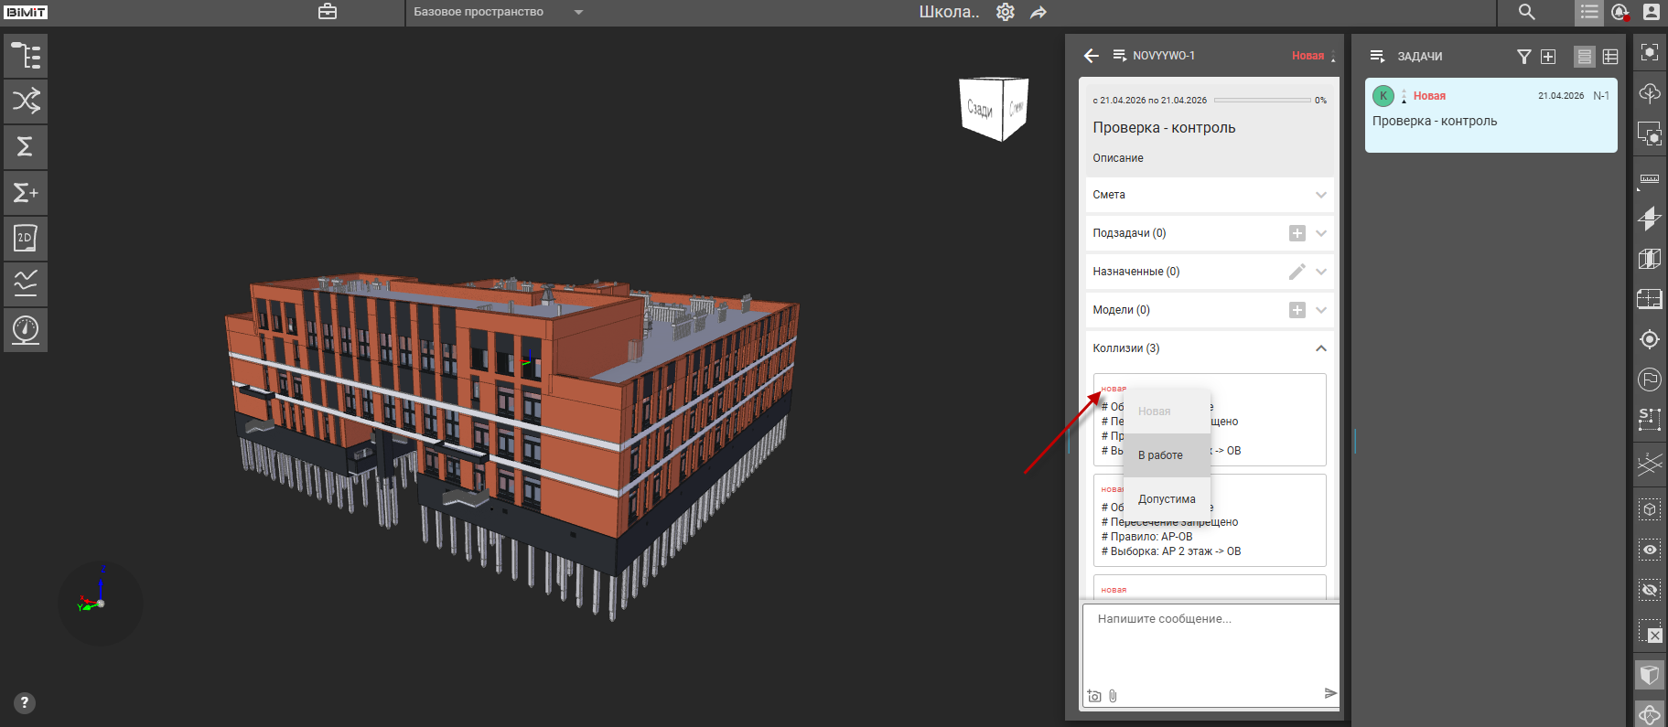Open the model tree structure panel
Screen dimensions: 1668x727
(x=26, y=56)
